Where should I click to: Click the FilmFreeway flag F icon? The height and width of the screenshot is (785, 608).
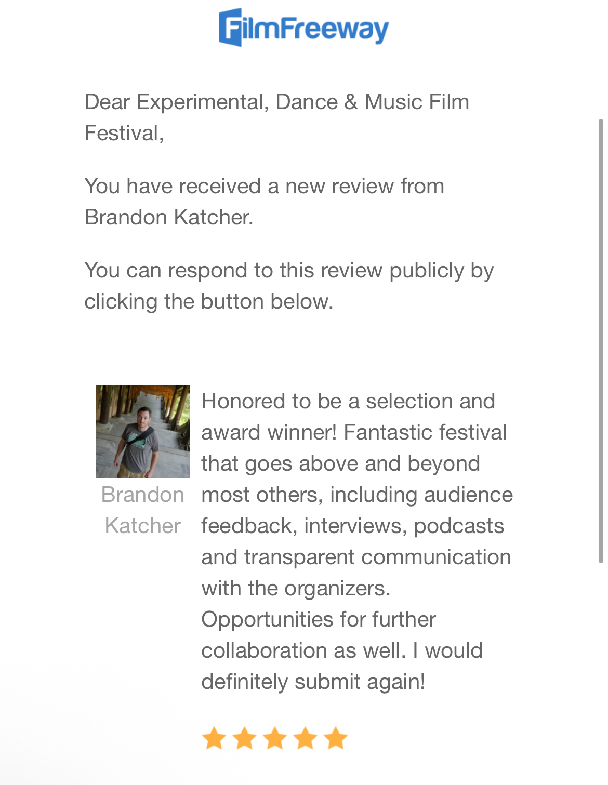point(231,27)
